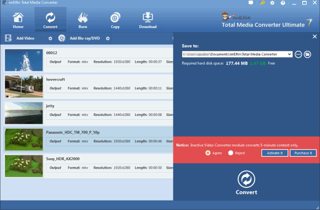Select the Agree radio button
The image size is (320, 210).
[x=208, y=153]
